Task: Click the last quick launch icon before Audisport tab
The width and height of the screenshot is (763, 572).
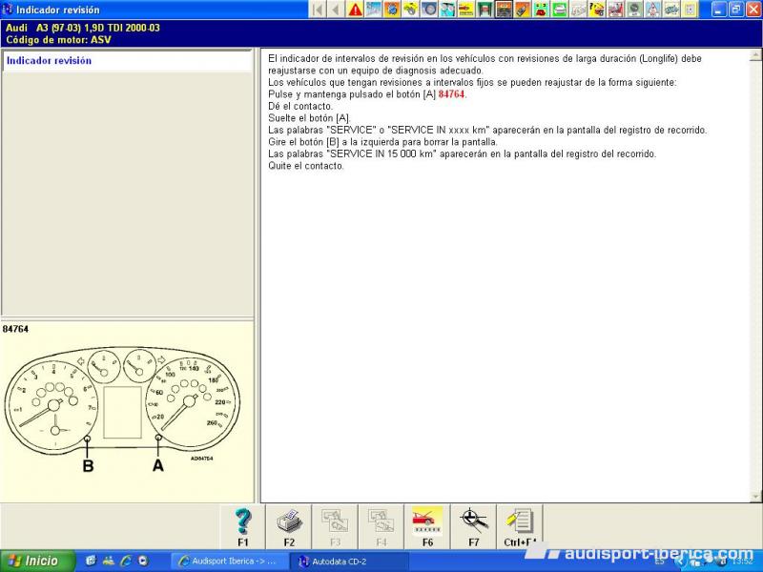Action: pos(143,561)
